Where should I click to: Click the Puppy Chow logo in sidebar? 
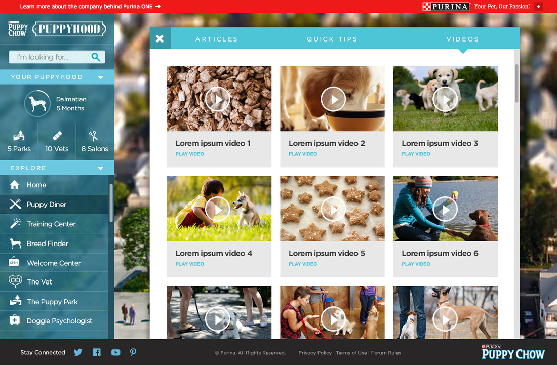[18, 29]
